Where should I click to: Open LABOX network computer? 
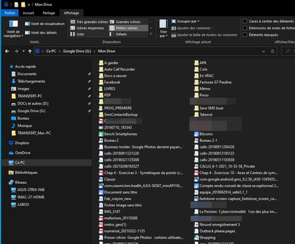click(x=23, y=205)
